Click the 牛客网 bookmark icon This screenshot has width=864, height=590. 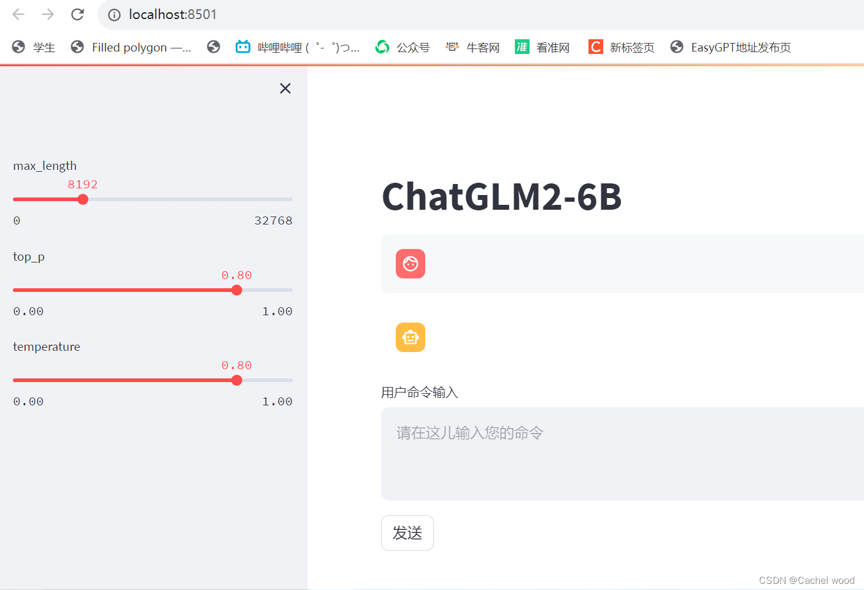[x=452, y=47]
